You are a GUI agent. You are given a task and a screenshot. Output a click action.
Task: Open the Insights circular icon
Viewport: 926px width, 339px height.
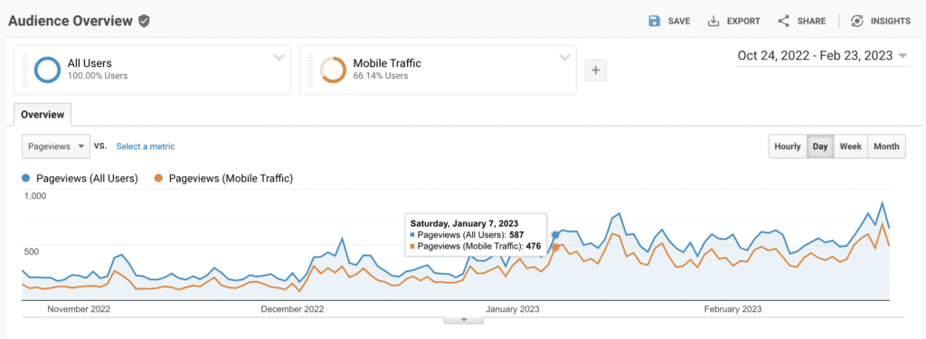pyautogui.click(x=857, y=22)
